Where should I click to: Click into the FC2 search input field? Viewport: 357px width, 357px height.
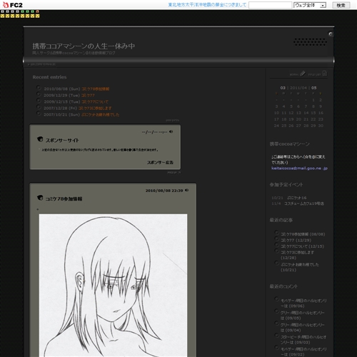271,5
